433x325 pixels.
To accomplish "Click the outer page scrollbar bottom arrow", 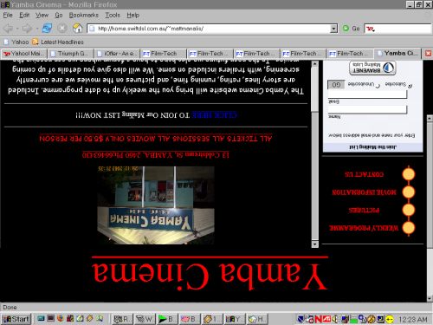I will pos(430,299).
